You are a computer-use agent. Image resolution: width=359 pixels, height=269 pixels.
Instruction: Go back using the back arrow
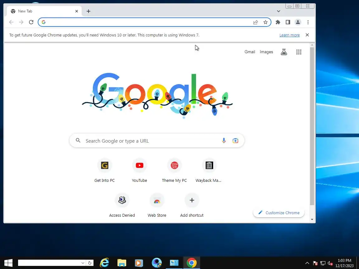point(11,22)
